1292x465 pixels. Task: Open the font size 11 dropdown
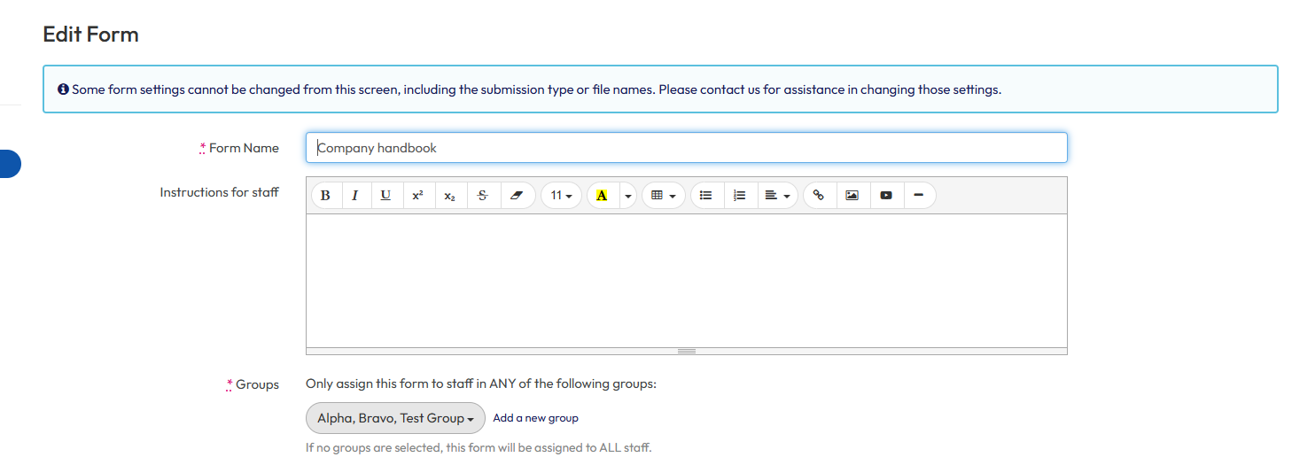[x=561, y=196]
